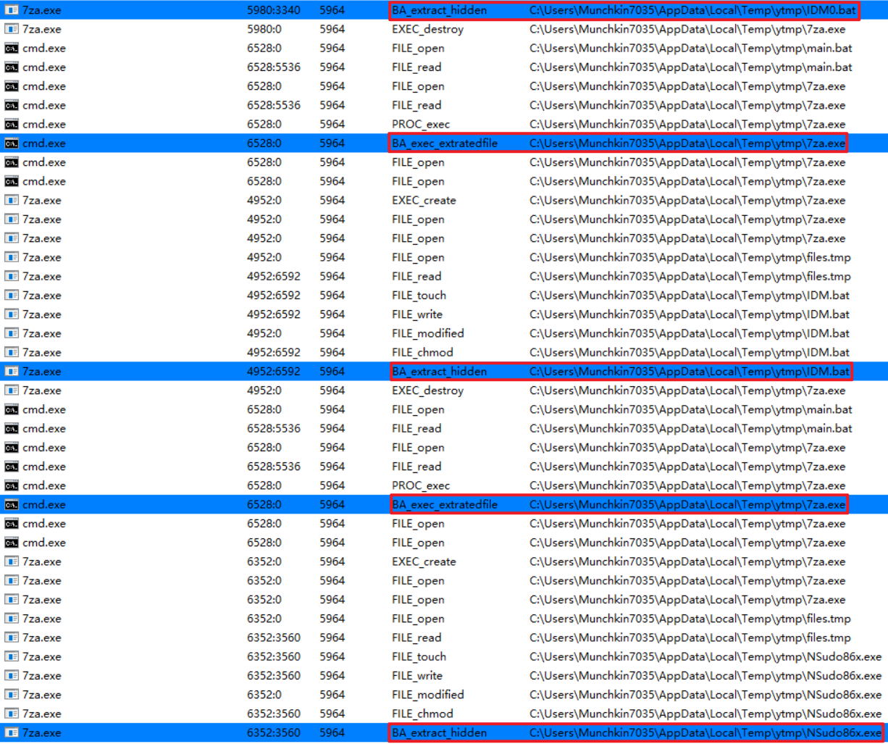Select the BA_extract_hidden event for NSudo86x.exe
Image resolution: width=888 pixels, height=744 pixels.
click(439, 732)
